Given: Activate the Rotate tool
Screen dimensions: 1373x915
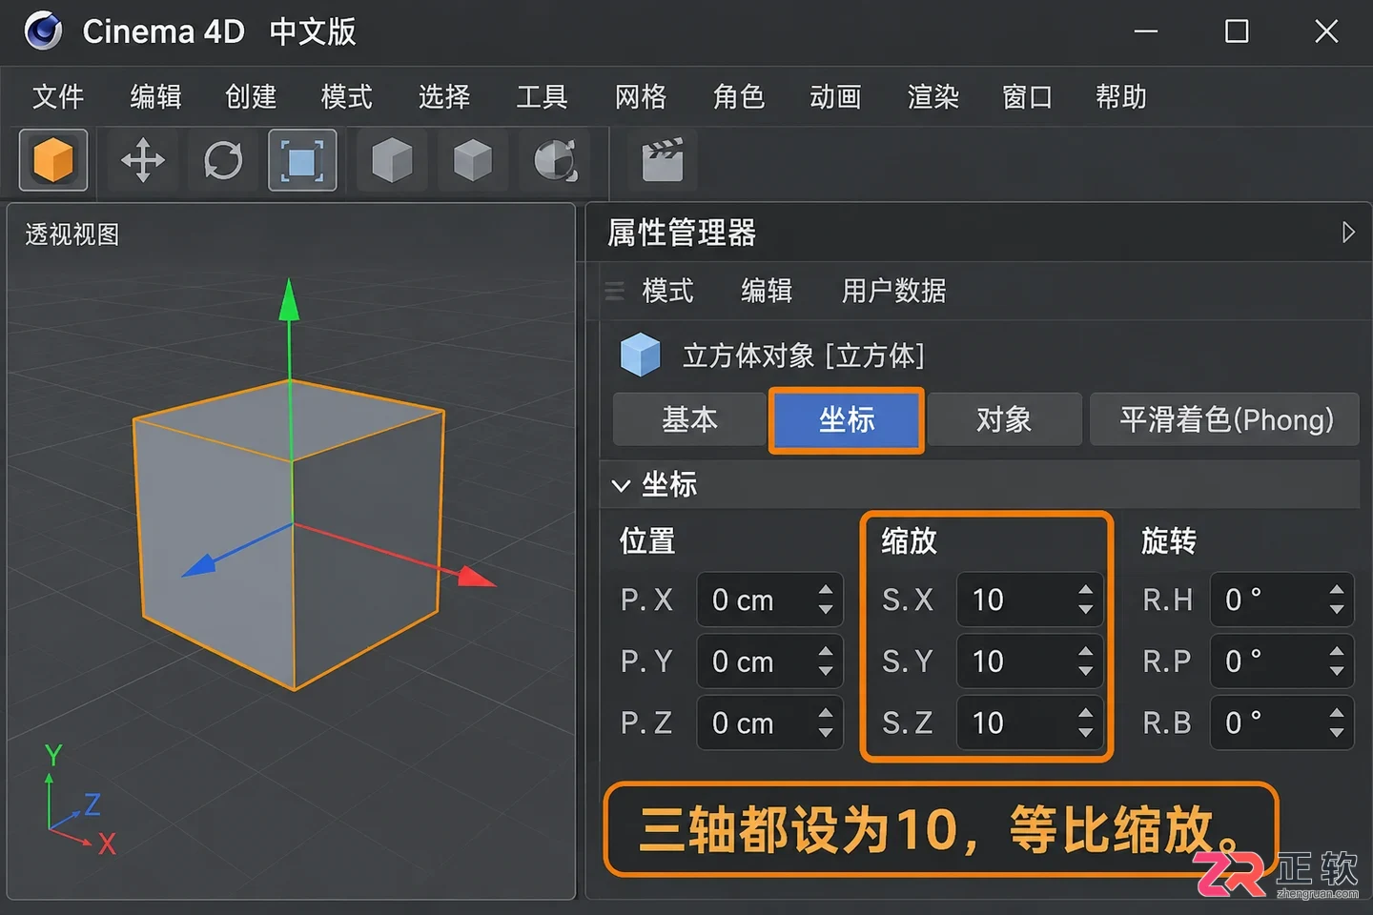Looking at the screenshot, I should click(223, 160).
